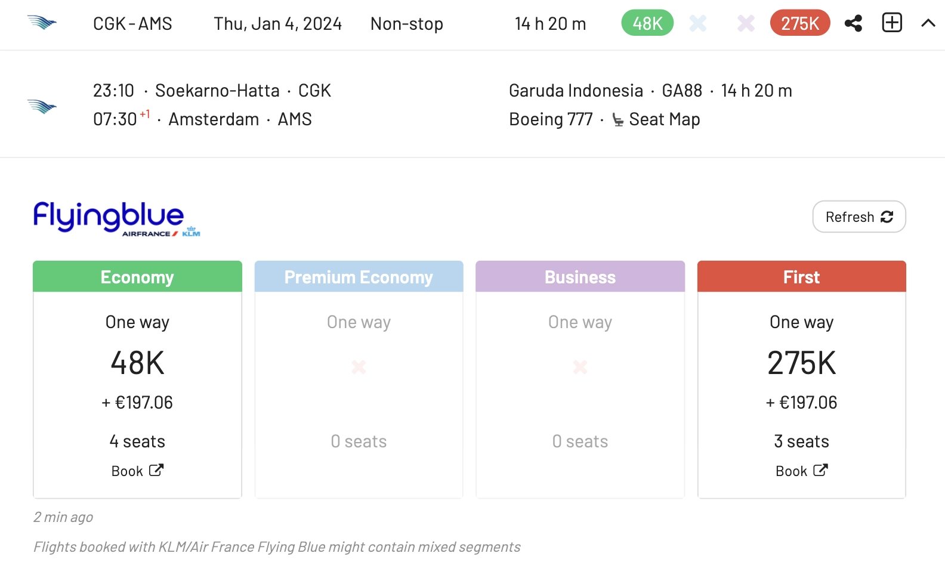Click the '4 seats' text in Economy
This screenshot has width=945, height=587.
point(137,441)
